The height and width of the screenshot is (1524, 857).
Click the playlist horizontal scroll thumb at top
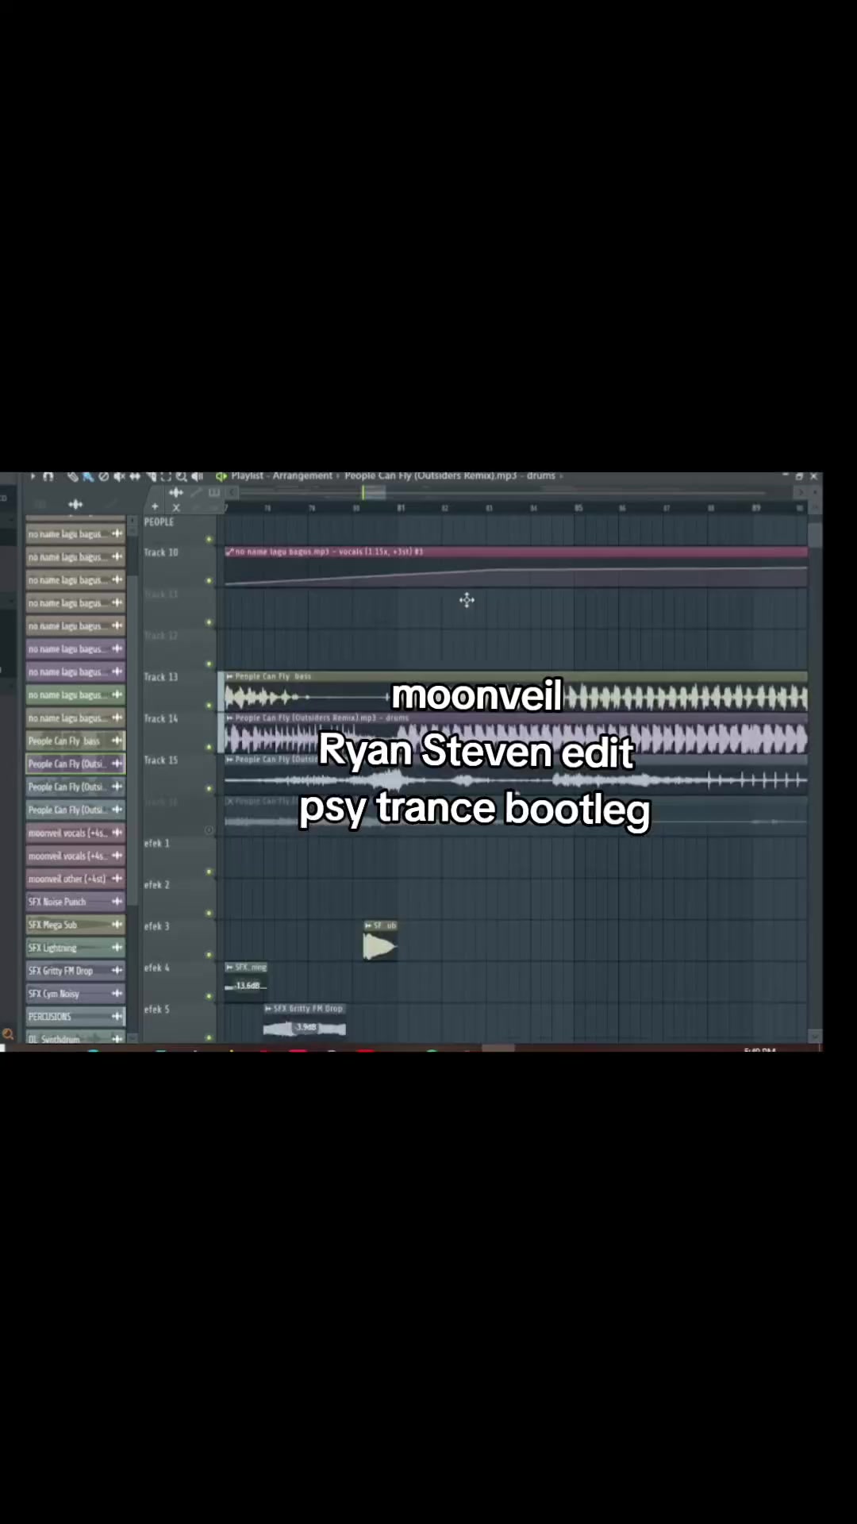click(x=374, y=493)
